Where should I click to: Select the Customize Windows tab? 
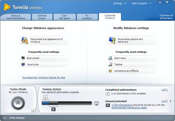click(x=110, y=17)
